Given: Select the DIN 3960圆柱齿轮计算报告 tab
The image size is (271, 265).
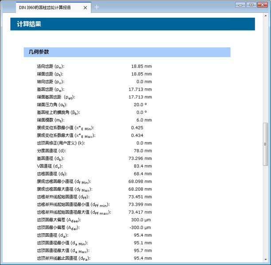Looking at the screenshot, I should (x=48, y=8).
